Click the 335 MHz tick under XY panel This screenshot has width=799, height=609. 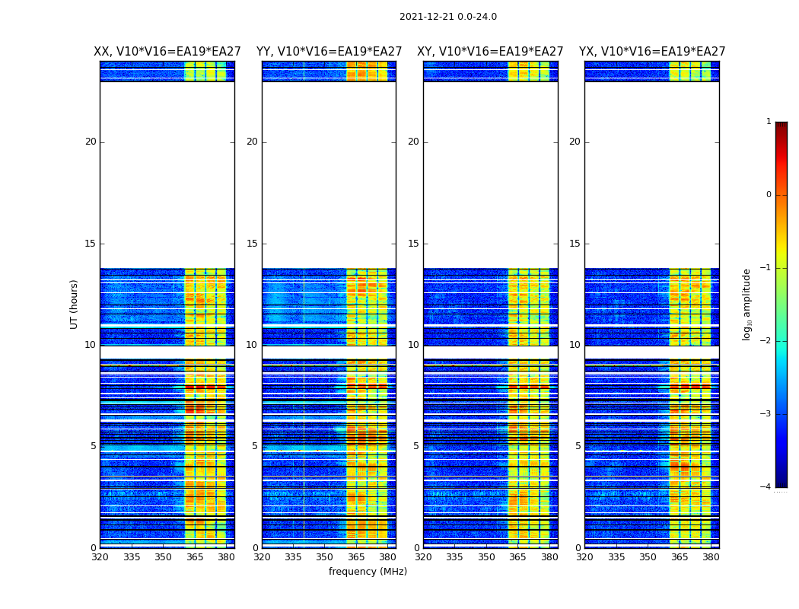(454, 557)
